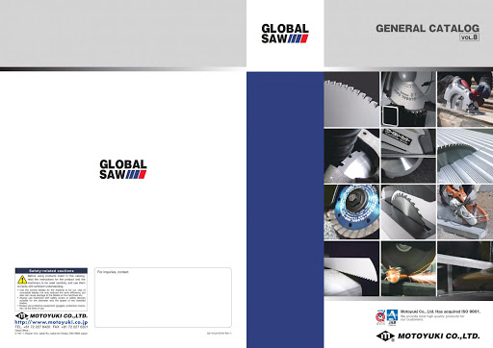
Task: Click the blue ISO certification badge
Action: click(392, 317)
